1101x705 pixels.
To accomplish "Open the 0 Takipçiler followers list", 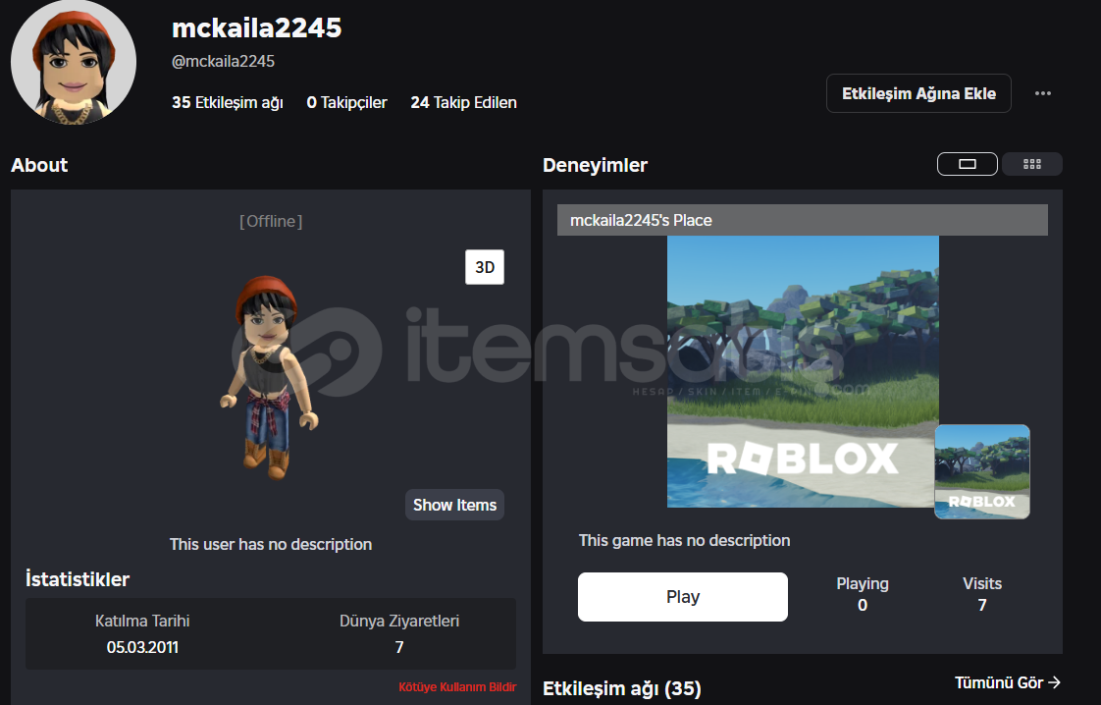I will click(346, 103).
